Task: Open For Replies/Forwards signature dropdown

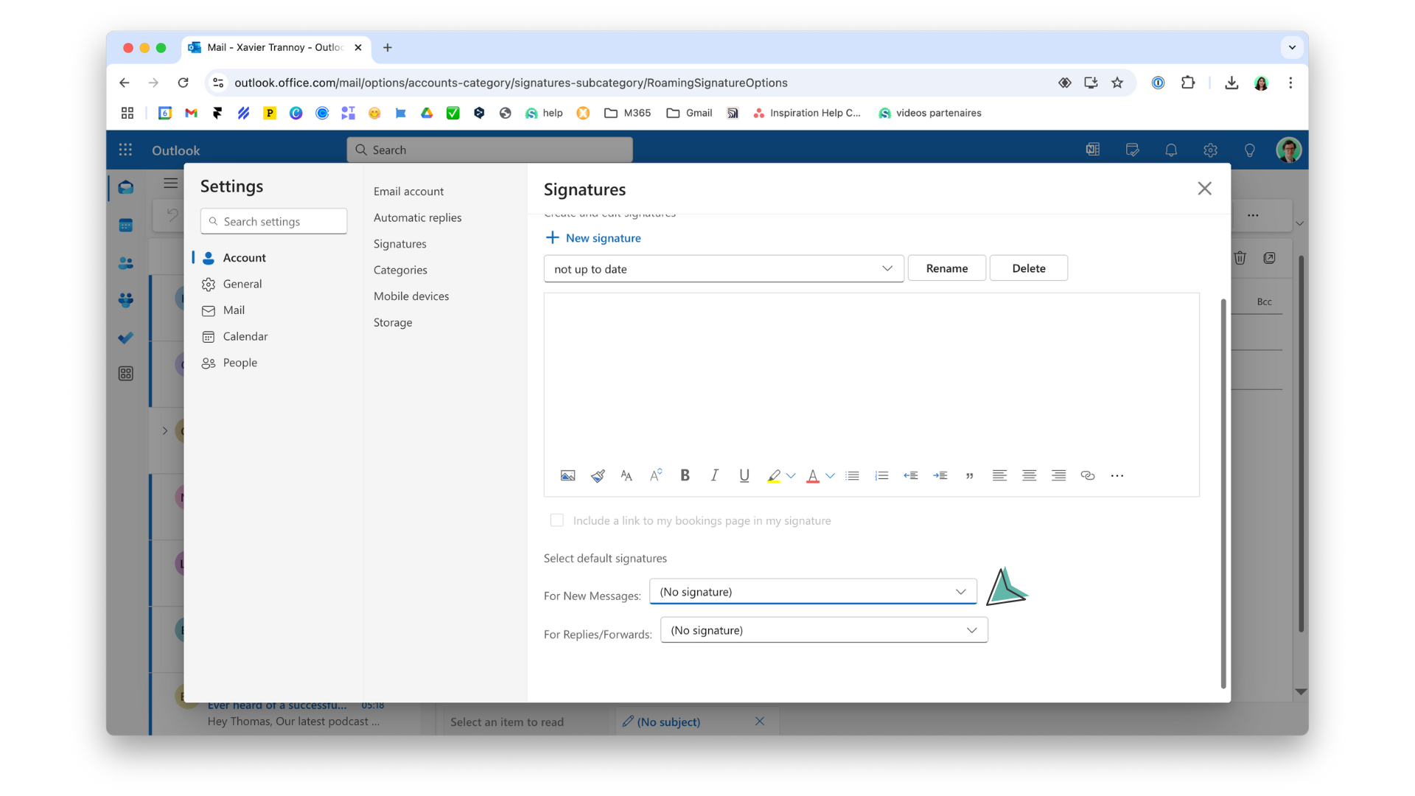Action: tap(823, 630)
